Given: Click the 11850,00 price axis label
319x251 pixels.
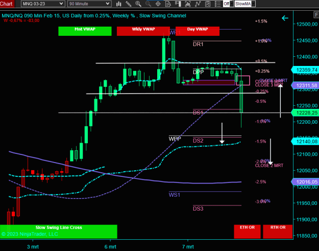Looking at the screenshot, I should (x=307, y=236).
